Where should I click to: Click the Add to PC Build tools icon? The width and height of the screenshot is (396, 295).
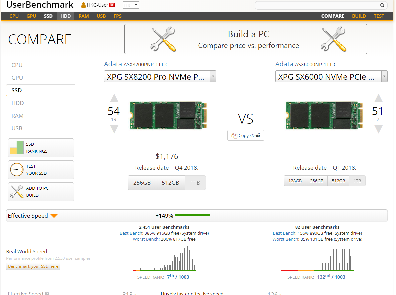[x=17, y=191]
